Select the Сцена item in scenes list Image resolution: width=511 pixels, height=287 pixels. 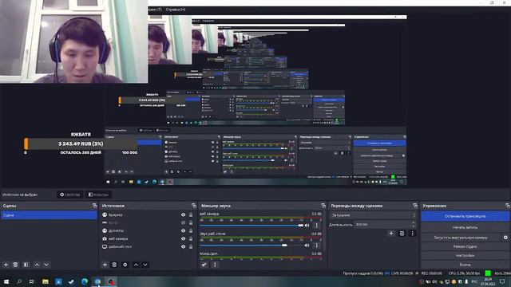pyautogui.click(x=49, y=215)
